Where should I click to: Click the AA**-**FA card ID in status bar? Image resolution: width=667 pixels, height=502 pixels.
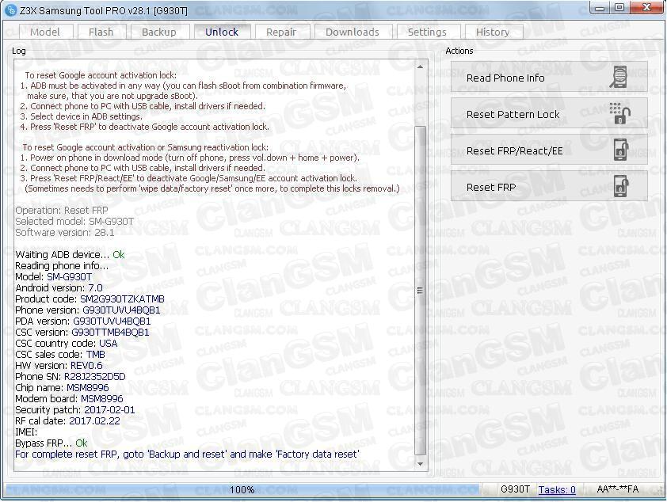point(618,489)
